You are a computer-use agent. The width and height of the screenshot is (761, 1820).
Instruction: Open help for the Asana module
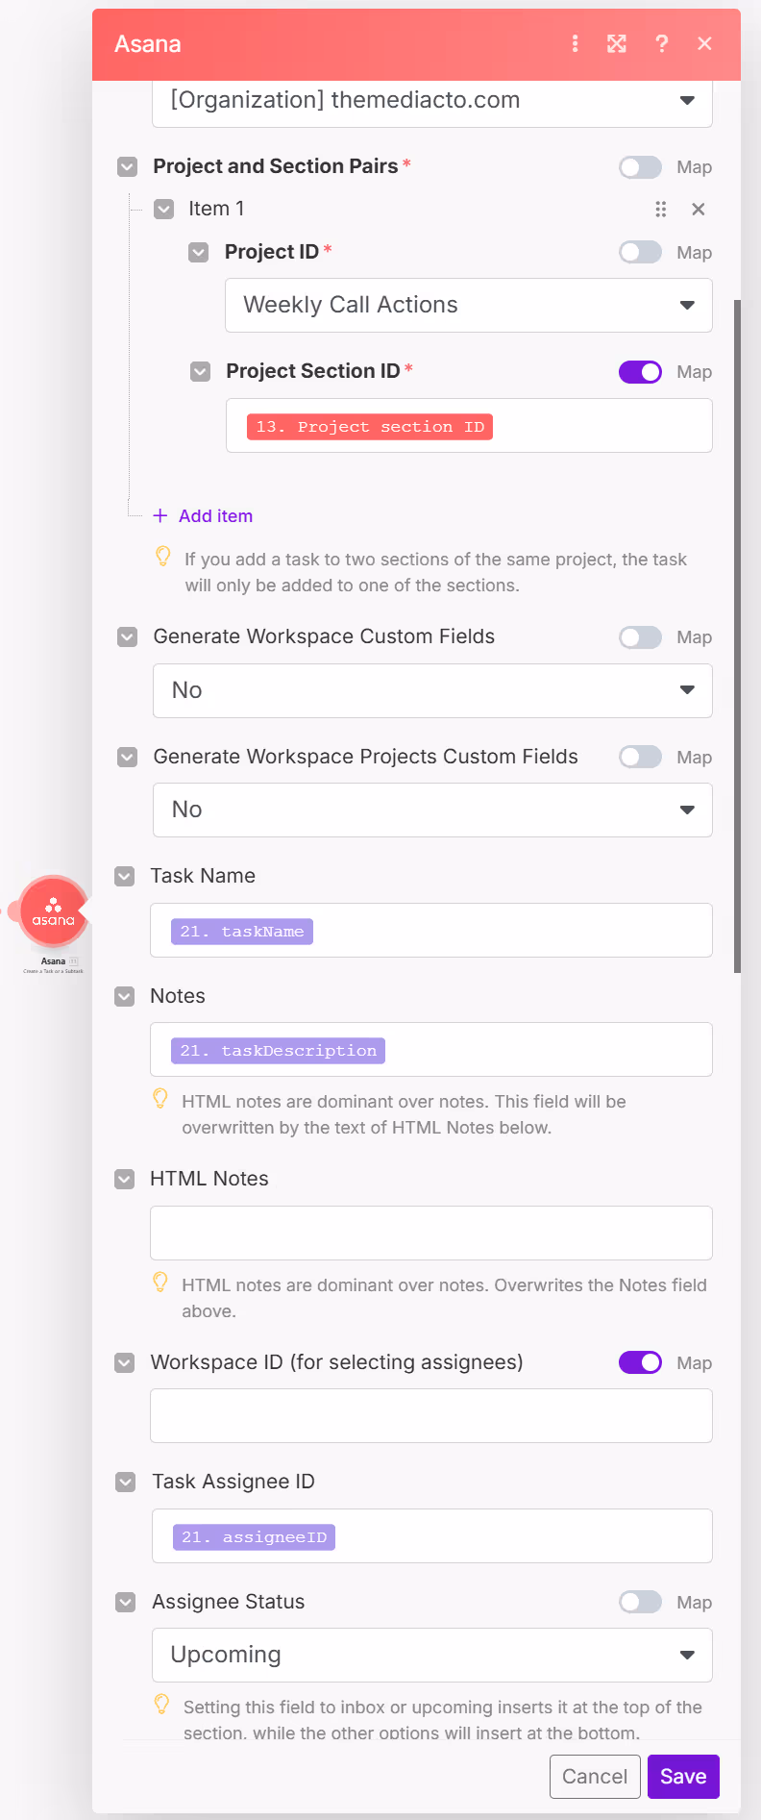[661, 43]
